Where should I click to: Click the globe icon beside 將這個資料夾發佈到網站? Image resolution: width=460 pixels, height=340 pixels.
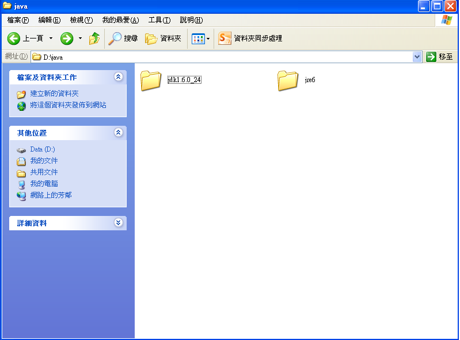pos(21,106)
